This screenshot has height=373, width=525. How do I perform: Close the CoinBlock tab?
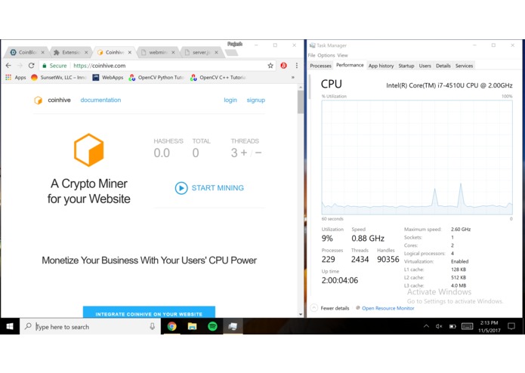42,53
